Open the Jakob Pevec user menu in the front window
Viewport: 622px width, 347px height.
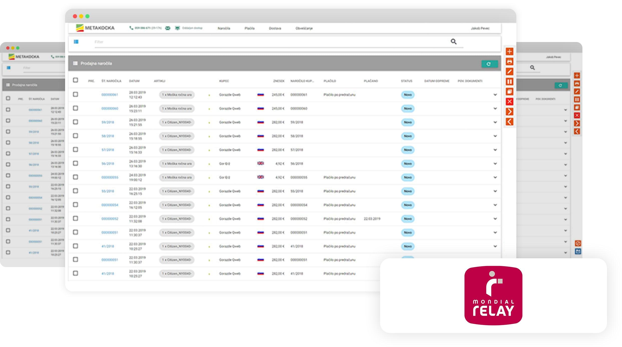[480, 28]
